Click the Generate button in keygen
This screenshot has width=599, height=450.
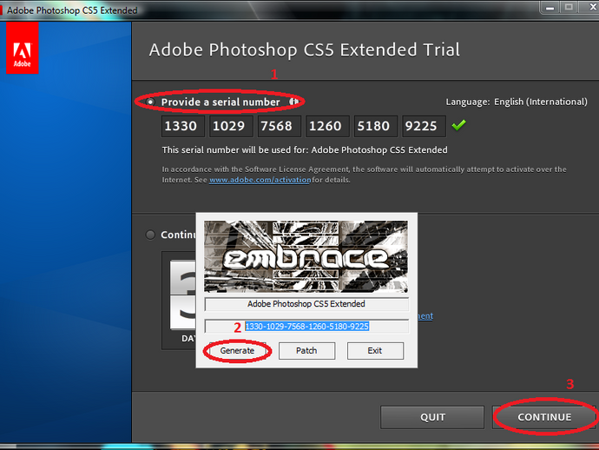click(x=237, y=351)
